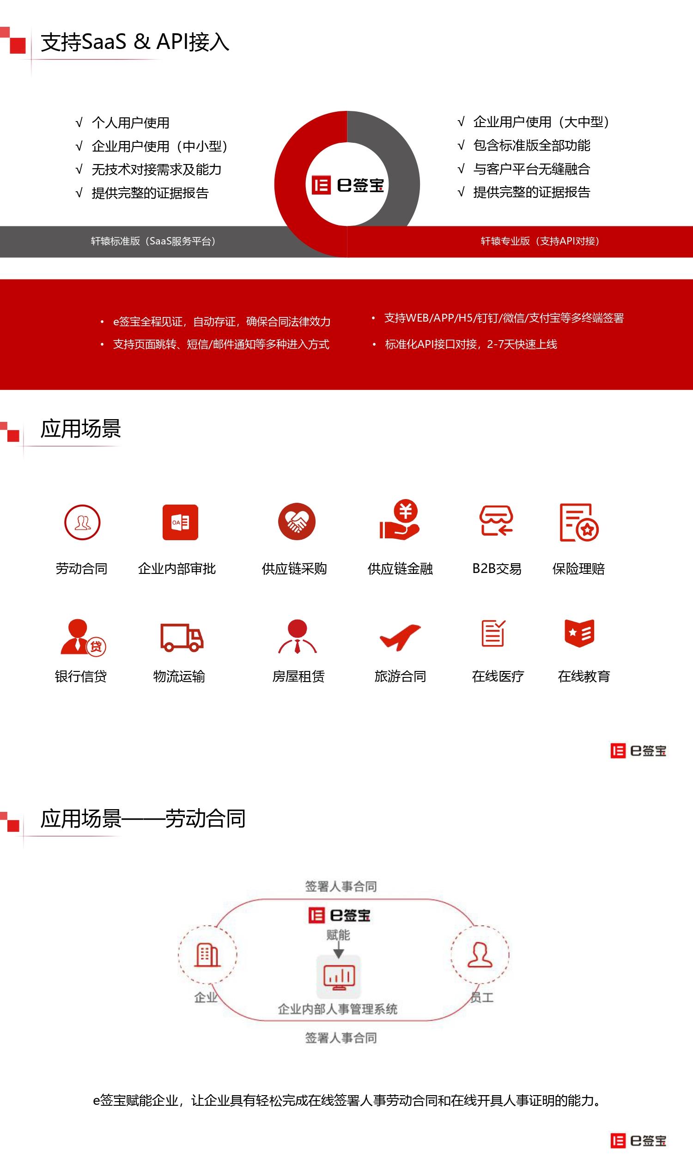Select the 物流运输 label

coord(179,676)
